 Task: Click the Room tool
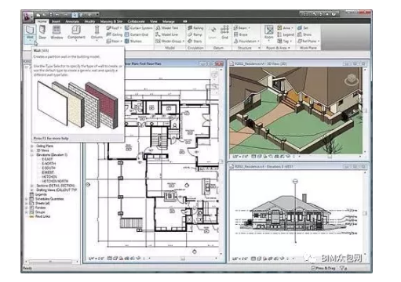point(268,32)
